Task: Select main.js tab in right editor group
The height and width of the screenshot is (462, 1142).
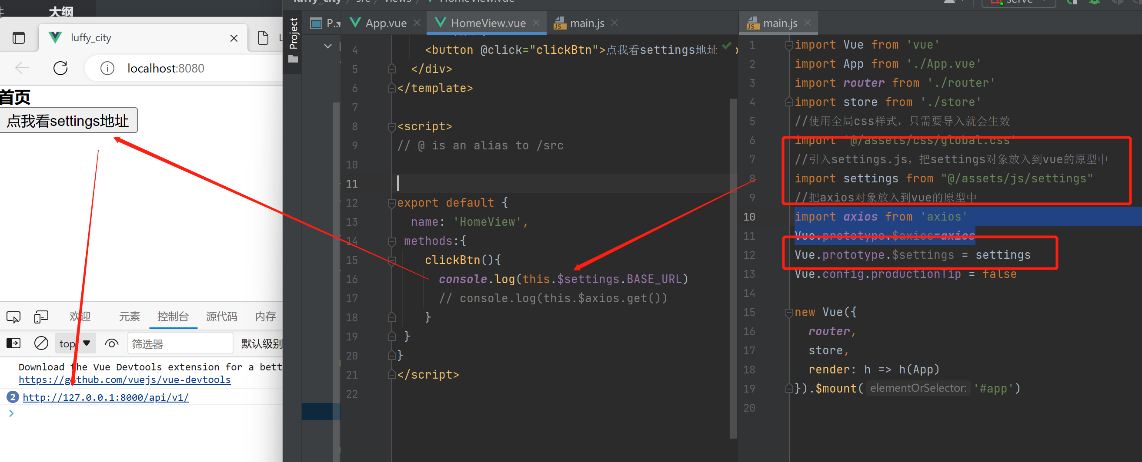Action: [x=772, y=23]
